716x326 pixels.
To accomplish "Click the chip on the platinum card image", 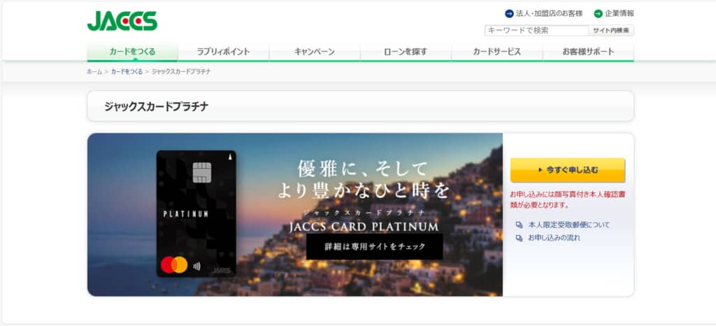I will pos(201,171).
